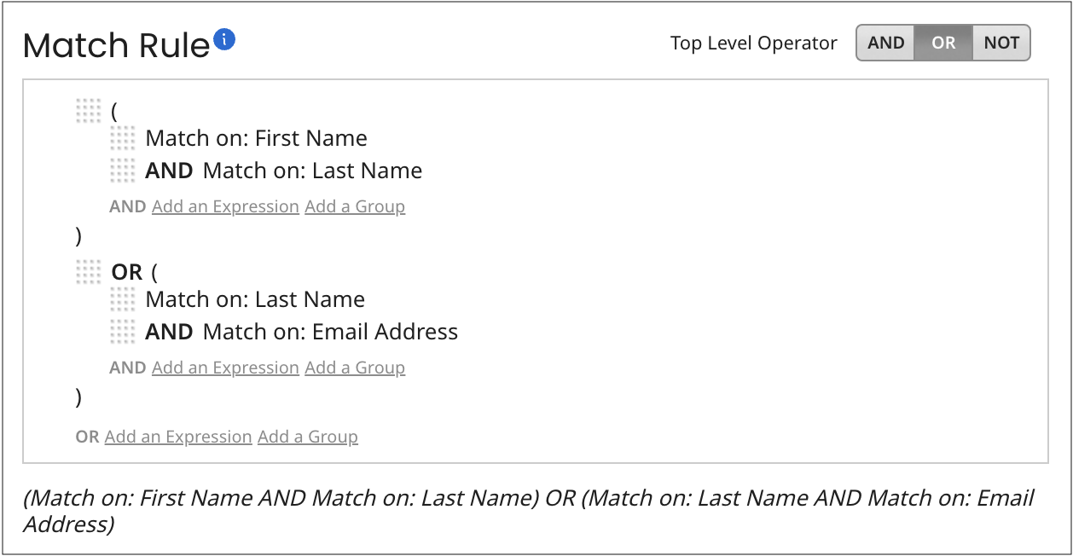Click drag handle beside second group's Last Name
1073x556 pixels.
pos(123,299)
